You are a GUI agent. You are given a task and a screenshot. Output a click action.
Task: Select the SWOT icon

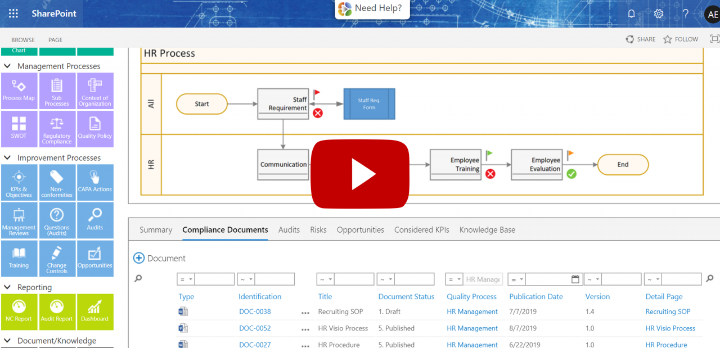[x=19, y=129]
